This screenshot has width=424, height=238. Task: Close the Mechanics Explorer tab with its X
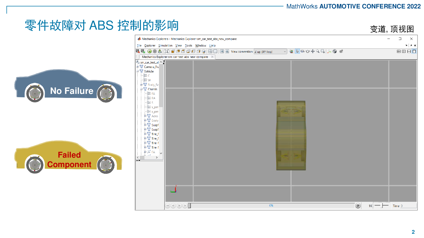(212, 57)
